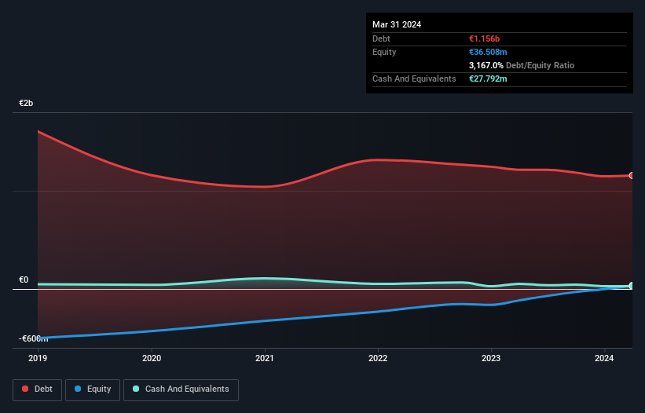
Task: Click the 2023 x-axis label
Action: [x=491, y=358]
